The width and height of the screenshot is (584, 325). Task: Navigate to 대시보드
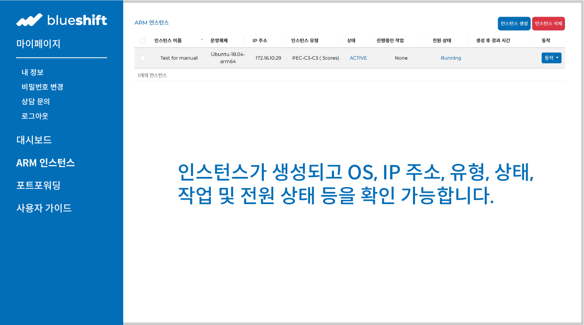pos(34,140)
